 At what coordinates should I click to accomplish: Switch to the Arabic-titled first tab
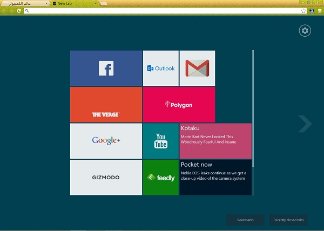pyautogui.click(x=25, y=4)
